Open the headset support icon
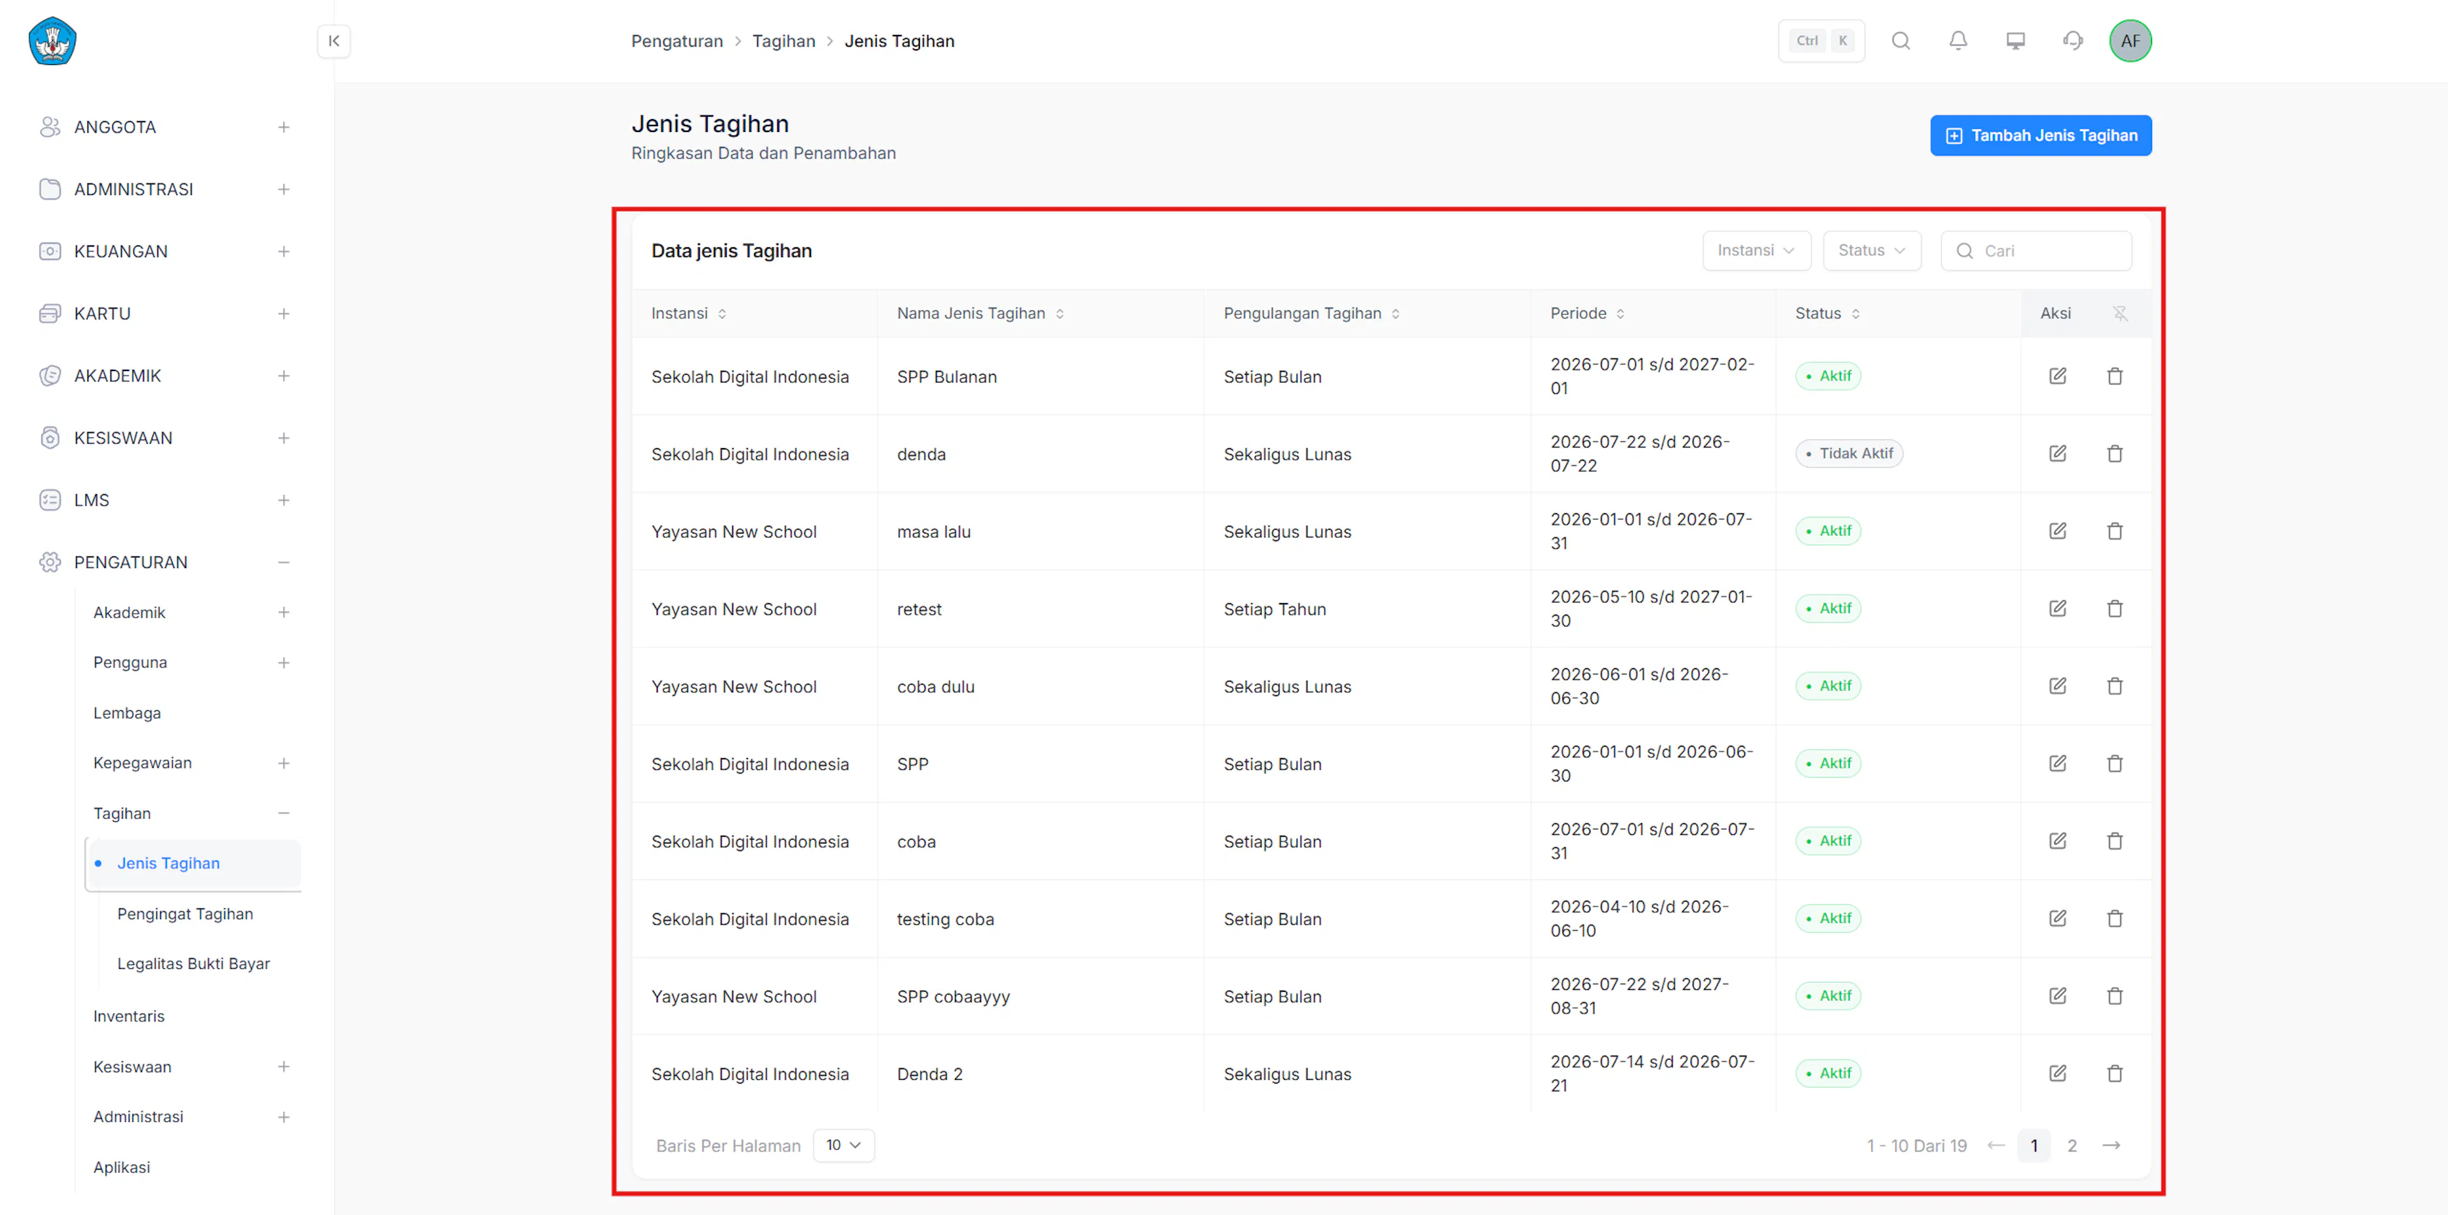The height and width of the screenshot is (1215, 2448). pos(2073,41)
